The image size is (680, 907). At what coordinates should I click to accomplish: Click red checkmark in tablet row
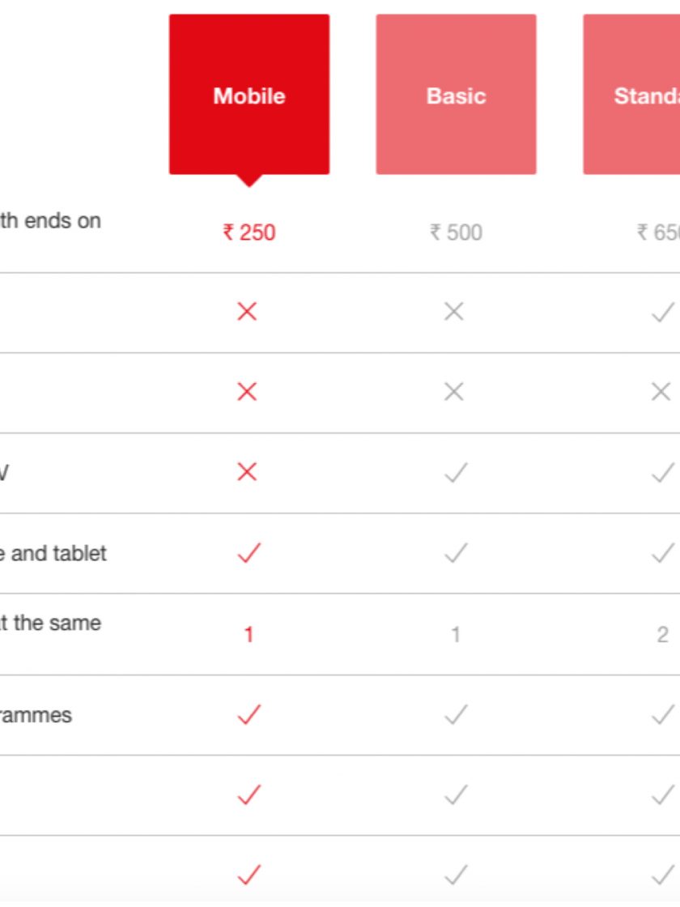pyautogui.click(x=249, y=553)
